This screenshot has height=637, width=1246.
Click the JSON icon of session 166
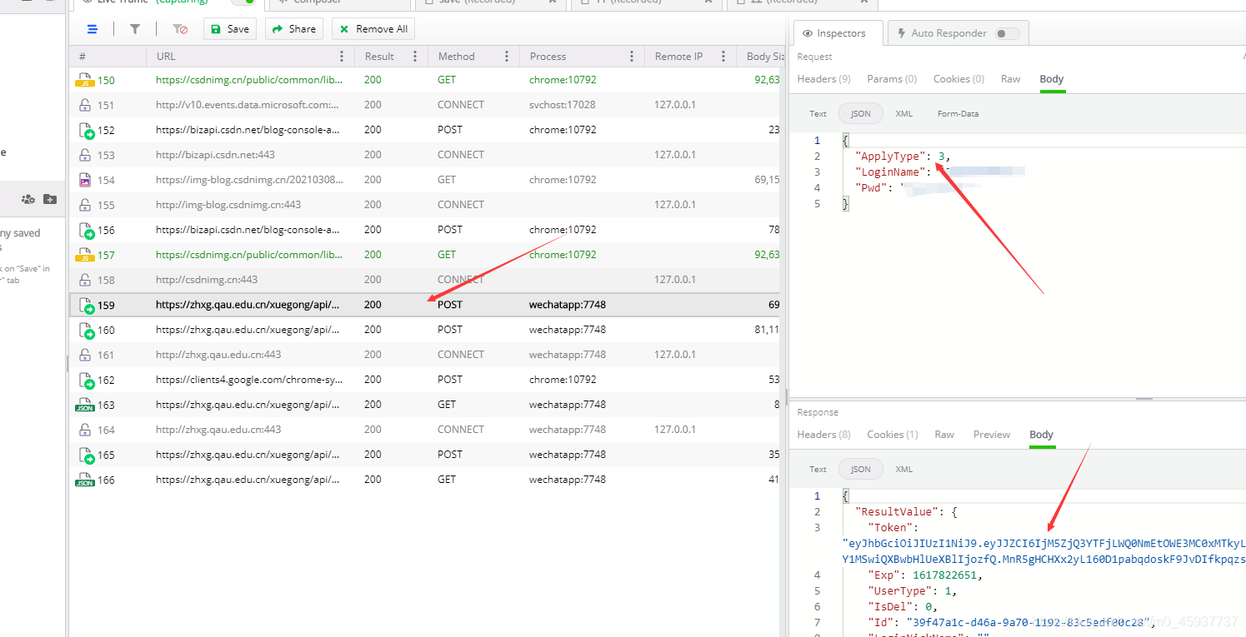tap(85, 480)
